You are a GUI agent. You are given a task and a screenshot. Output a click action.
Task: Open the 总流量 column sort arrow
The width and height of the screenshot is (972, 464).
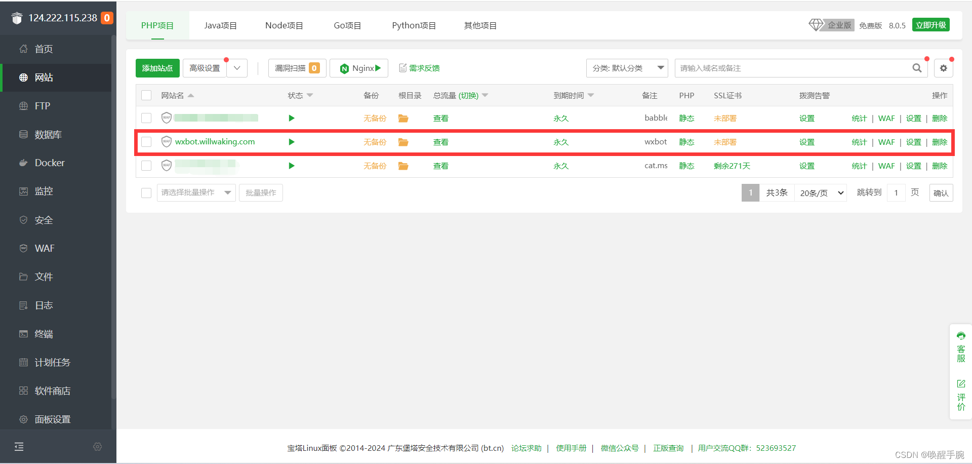(485, 95)
